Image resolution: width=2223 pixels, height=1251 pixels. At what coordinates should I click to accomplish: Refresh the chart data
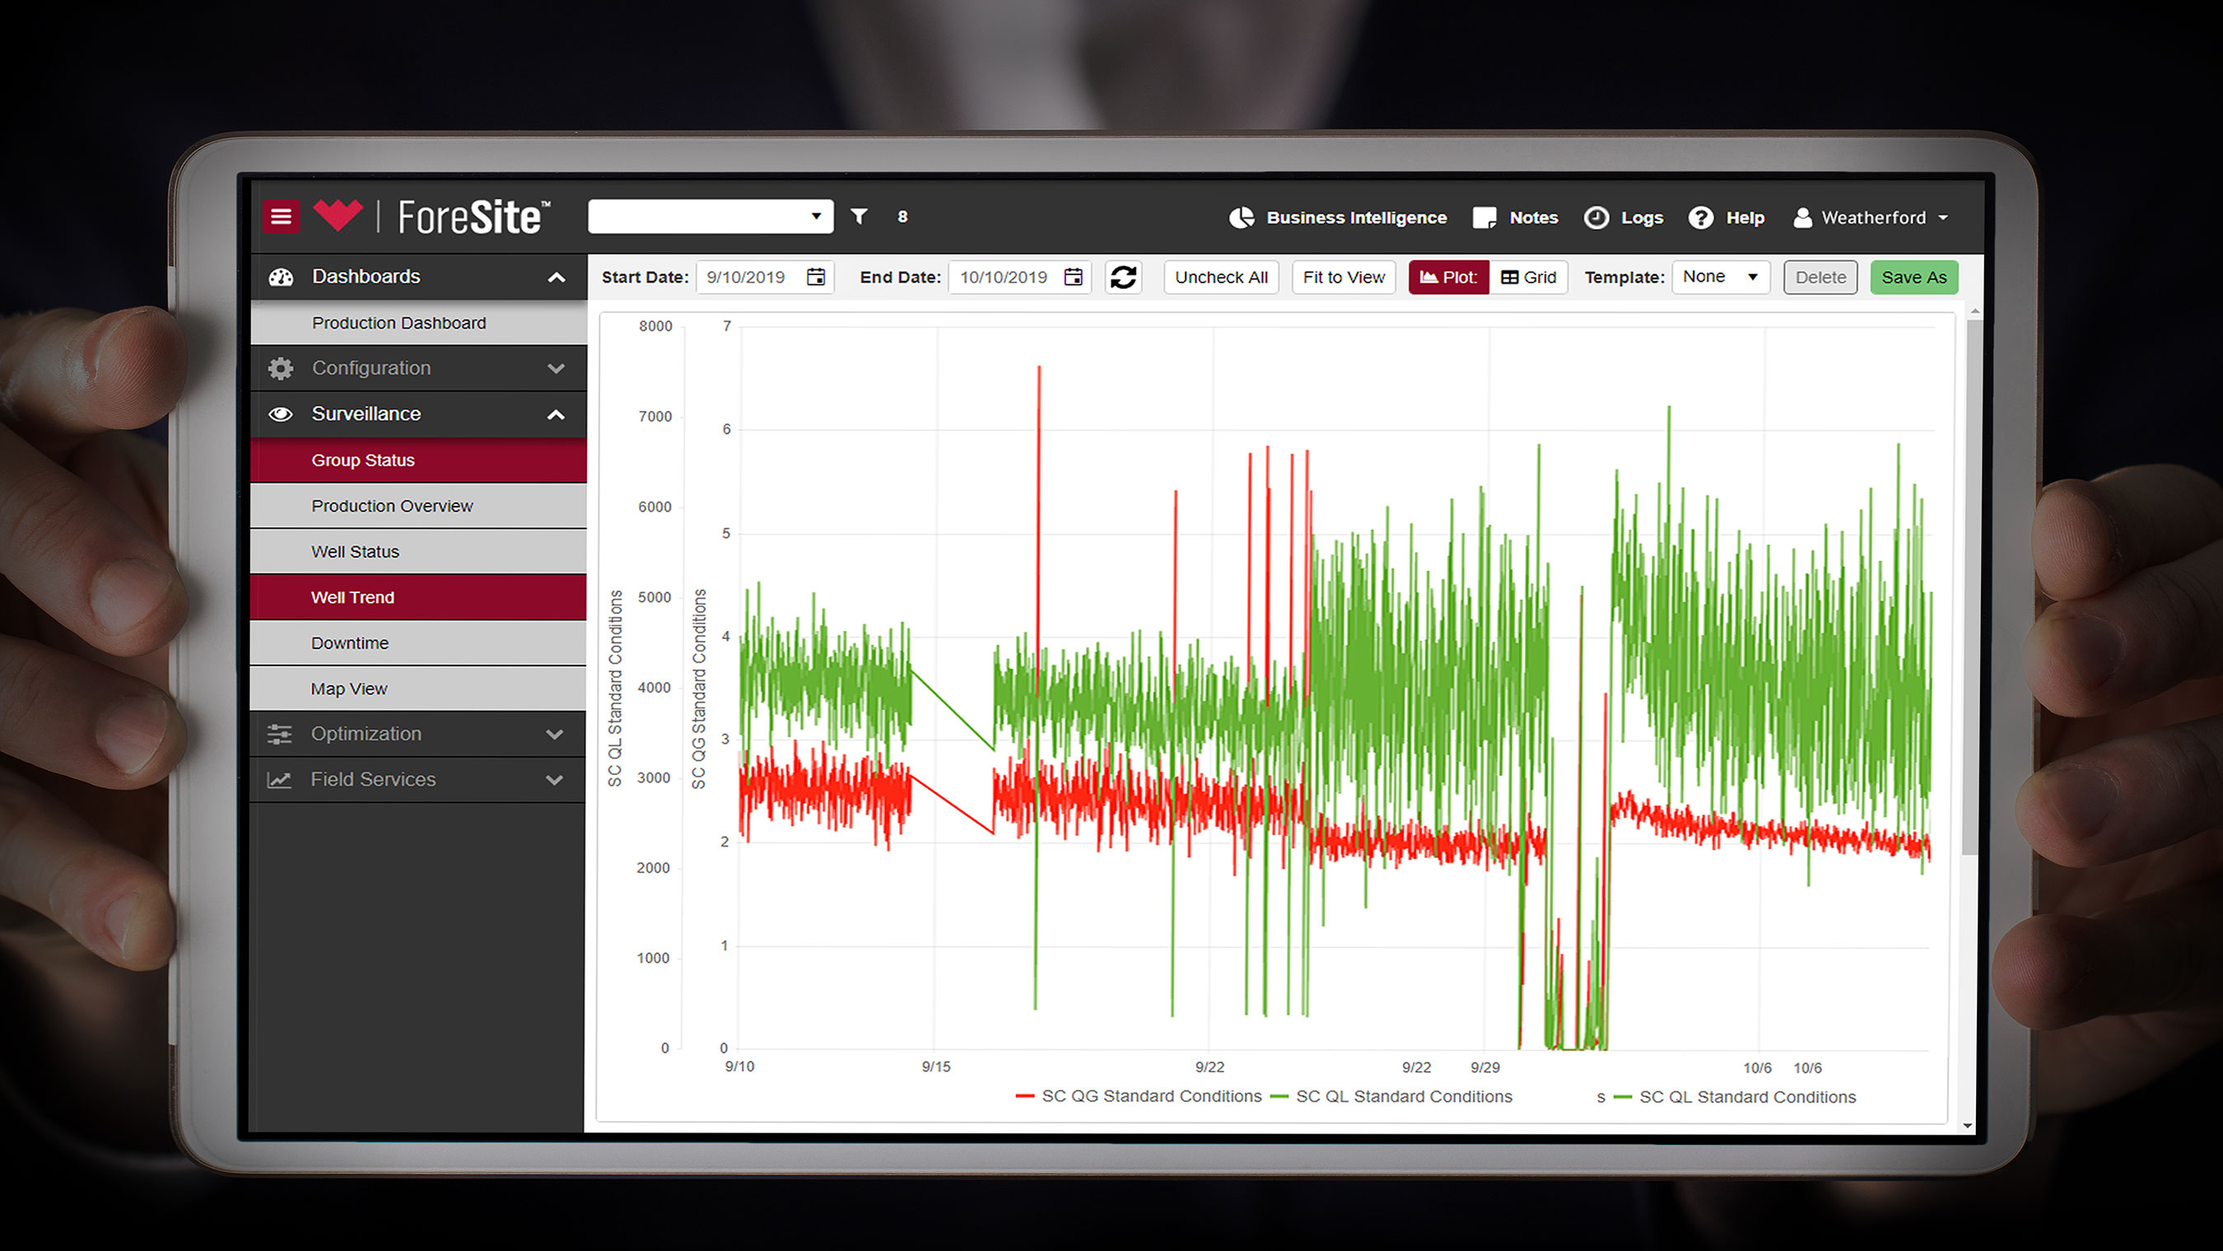1124,278
